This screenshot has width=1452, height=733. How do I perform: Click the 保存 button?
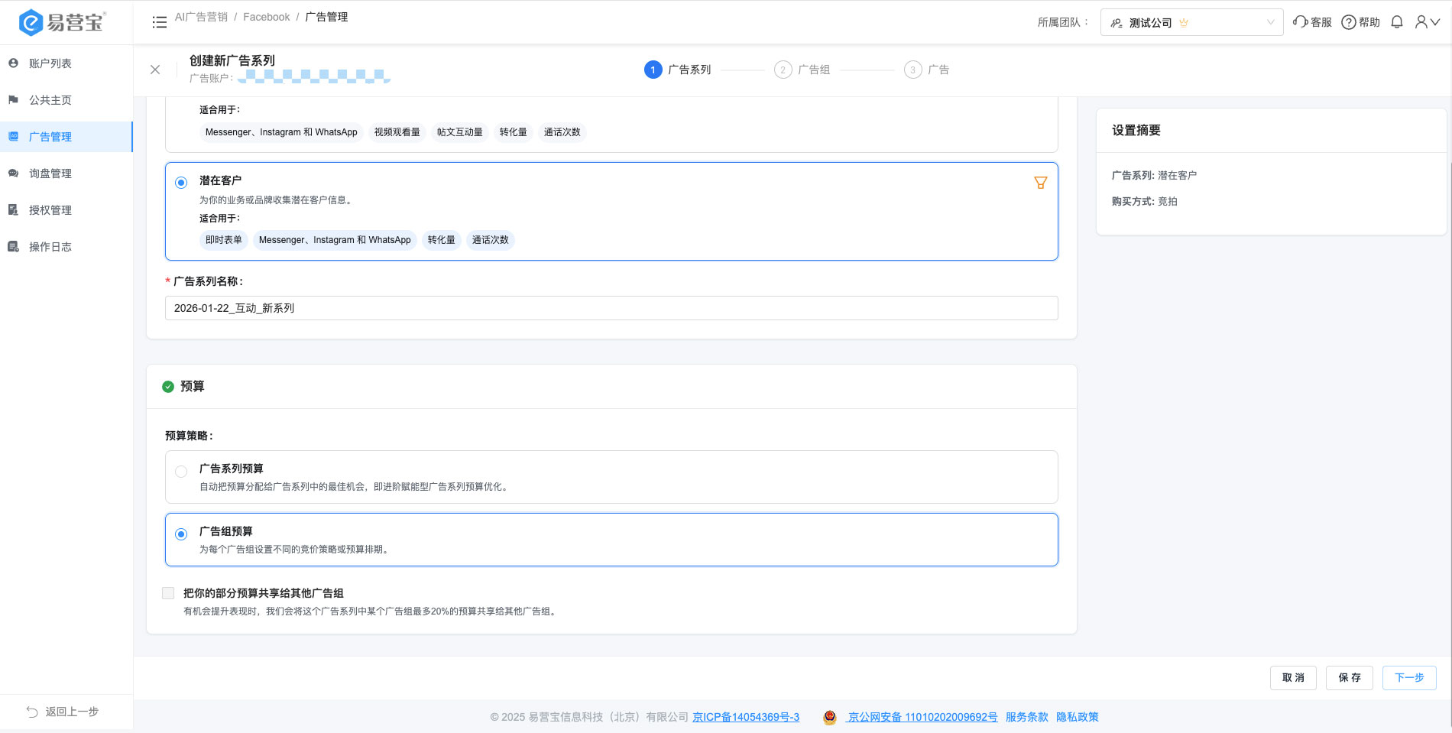click(1350, 678)
